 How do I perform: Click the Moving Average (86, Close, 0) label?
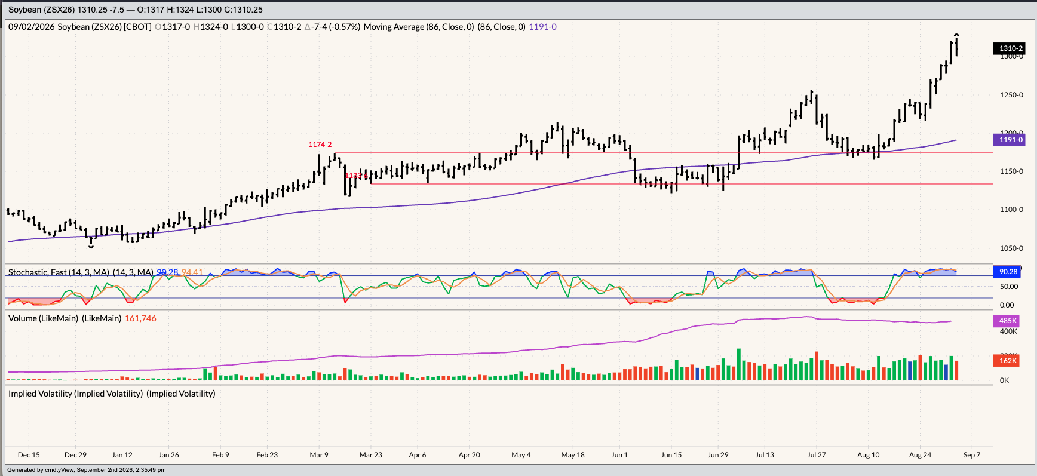coord(419,27)
